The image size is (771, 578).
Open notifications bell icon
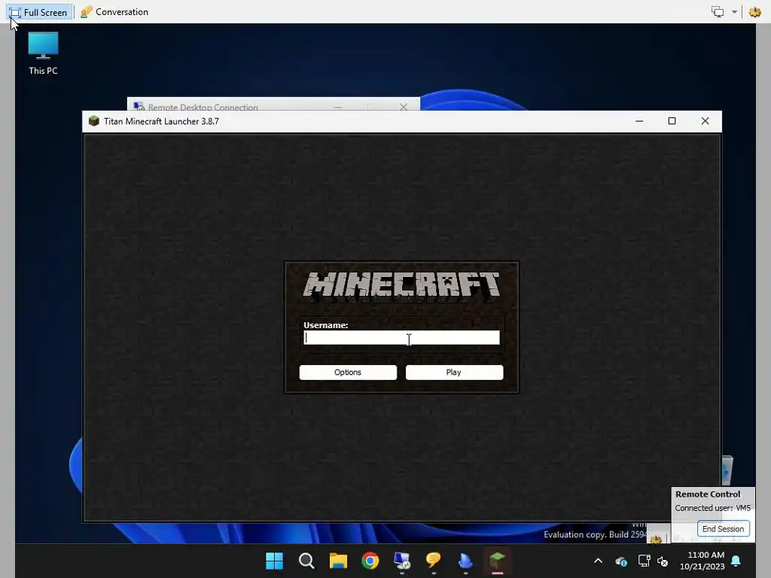[736, 561]
